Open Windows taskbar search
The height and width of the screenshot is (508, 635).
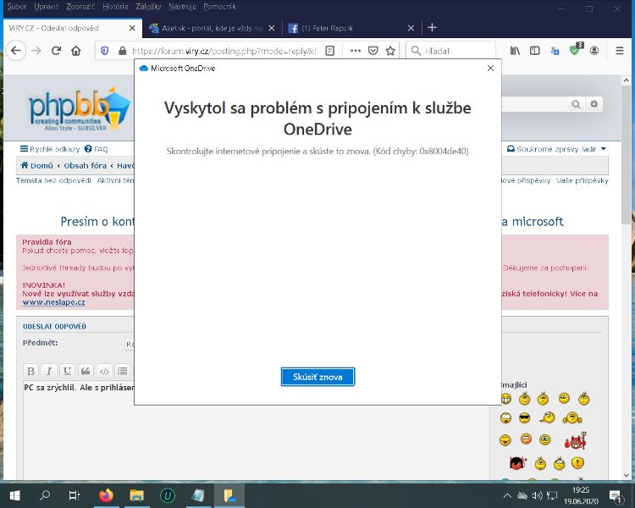click(x=45, y=495)
